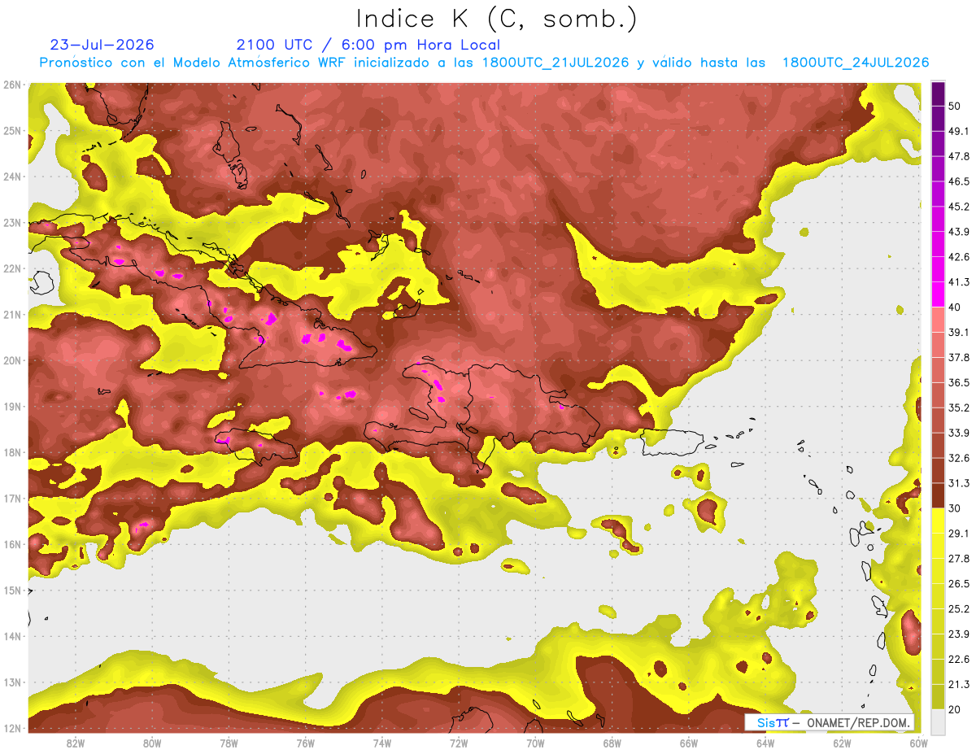
Task: Click the init time '1800UTC_21JUL2026'
Action: (555, 63)
